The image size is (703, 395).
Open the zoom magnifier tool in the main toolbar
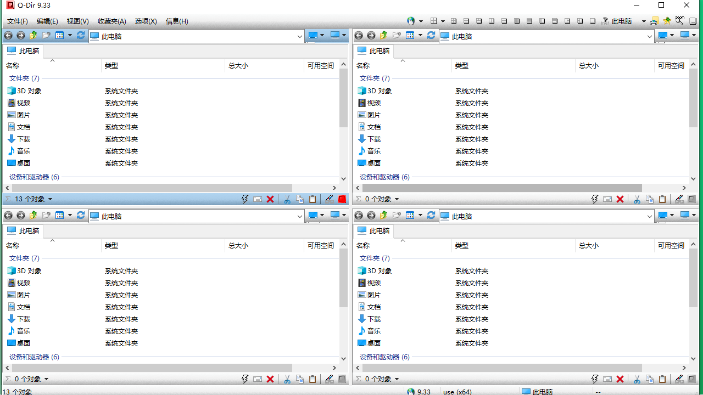[x=679, y=21]
